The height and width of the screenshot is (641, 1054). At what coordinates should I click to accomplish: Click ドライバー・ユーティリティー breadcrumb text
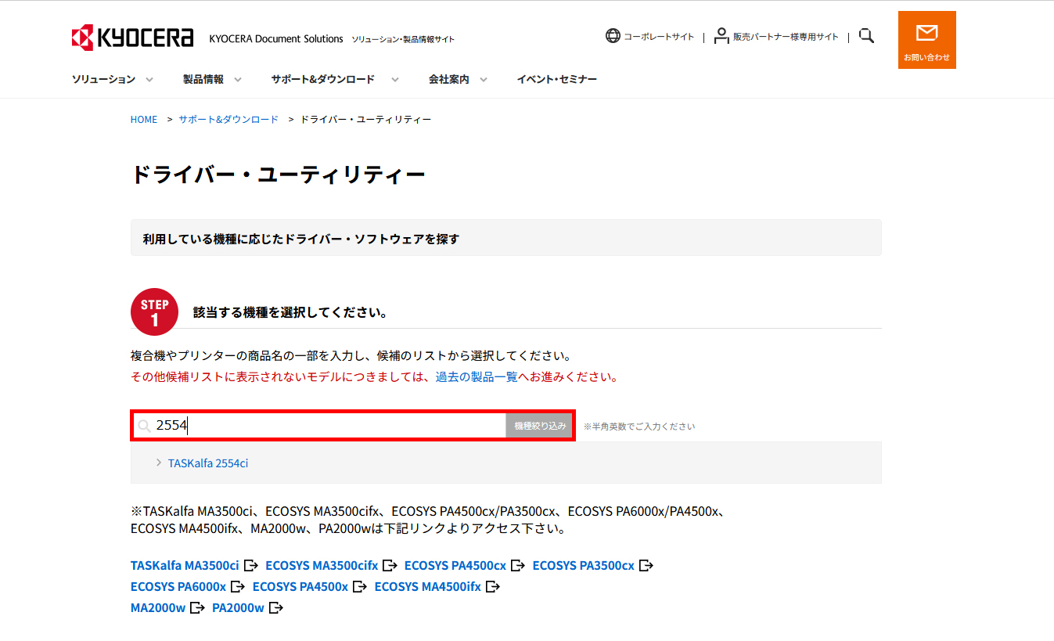click(x=366, y=120)
